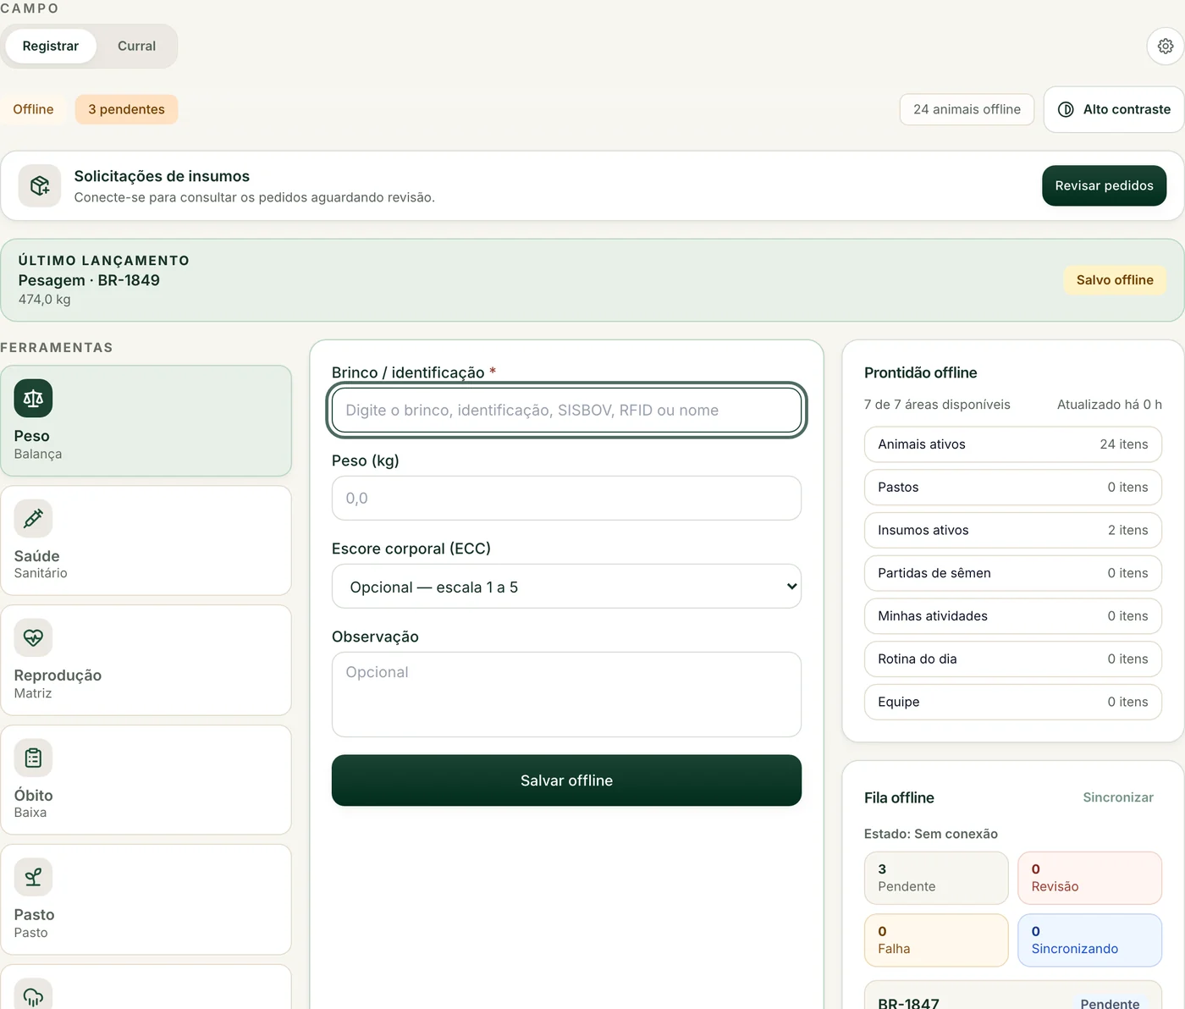Open settings via the gear icon
Screen dimensions: 1185x1009
tap(1166, 46)
